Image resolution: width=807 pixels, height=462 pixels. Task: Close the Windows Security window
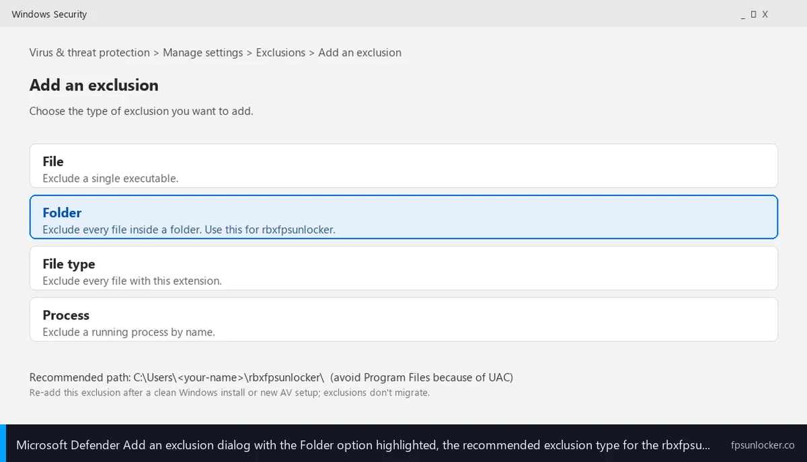tap(765, 14)
